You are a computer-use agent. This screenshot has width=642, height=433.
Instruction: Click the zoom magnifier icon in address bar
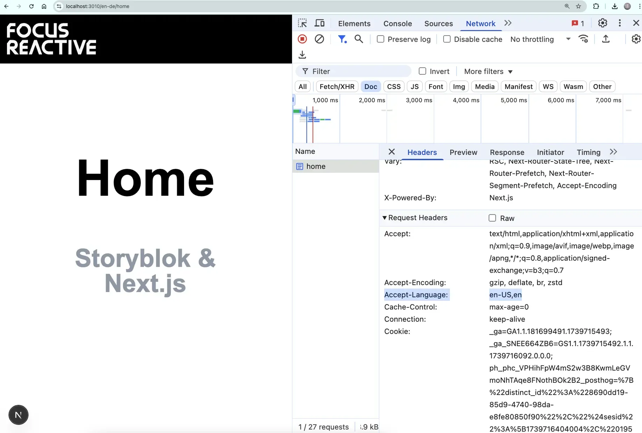567,6
